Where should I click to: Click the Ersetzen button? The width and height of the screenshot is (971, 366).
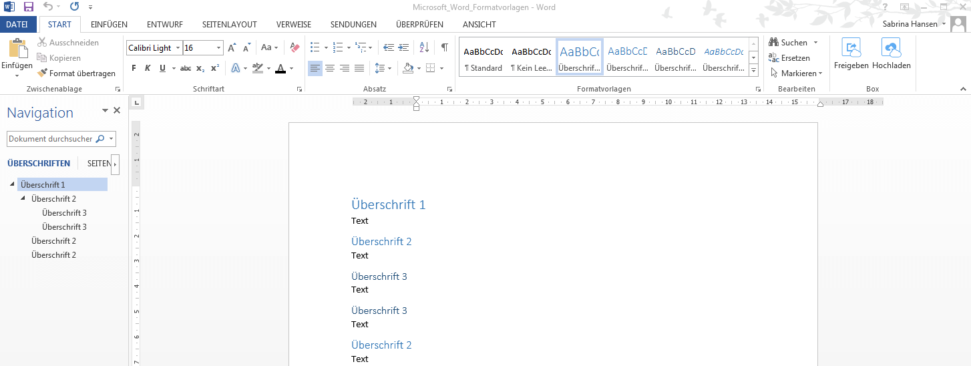(789, 58)
